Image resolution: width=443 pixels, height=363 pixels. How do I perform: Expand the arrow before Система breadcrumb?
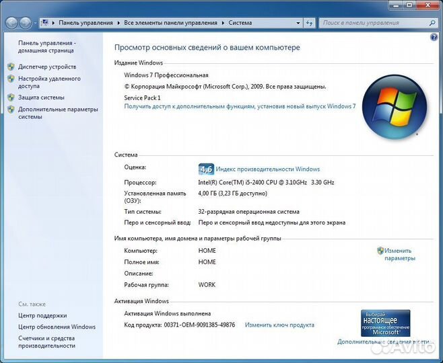223,23
